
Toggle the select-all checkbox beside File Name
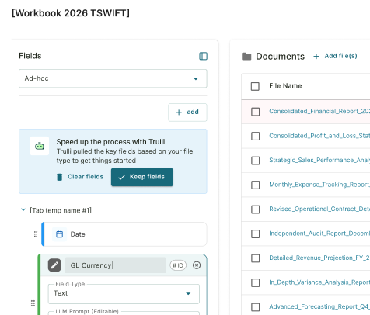(x=255, y=86)
